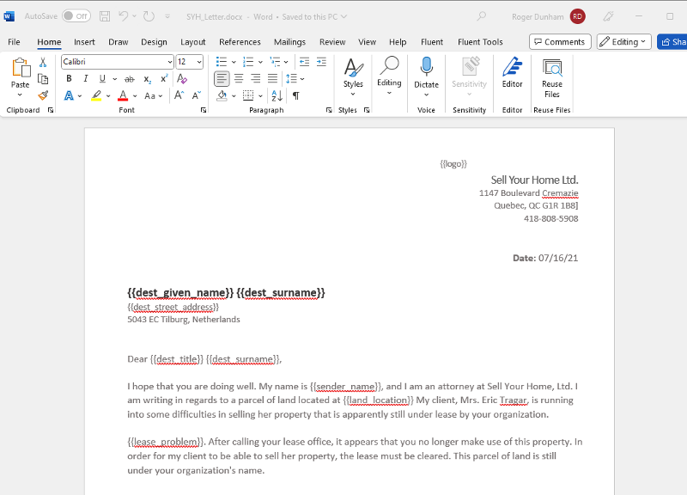Open the Font dialog launcher
Screen dimensions: 687x495
coord(204,111)
